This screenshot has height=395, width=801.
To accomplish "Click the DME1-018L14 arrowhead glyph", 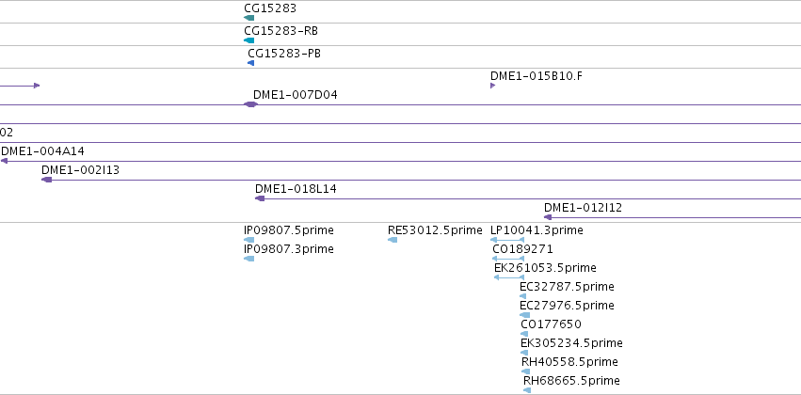I will pyautogui.click(x=260, y=198).
